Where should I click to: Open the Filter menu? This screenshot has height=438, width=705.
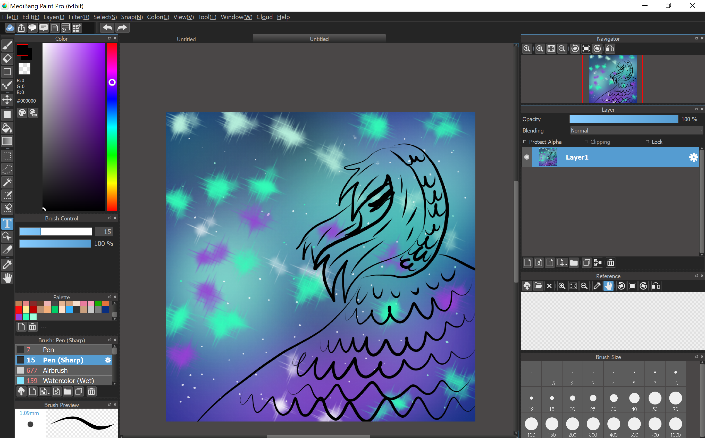[x=78, y=17]
